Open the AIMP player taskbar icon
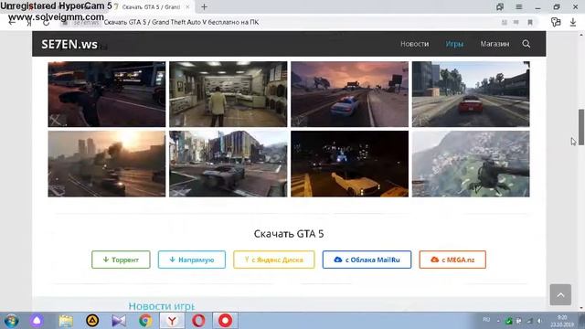585x329 pixels. point(92,321)
